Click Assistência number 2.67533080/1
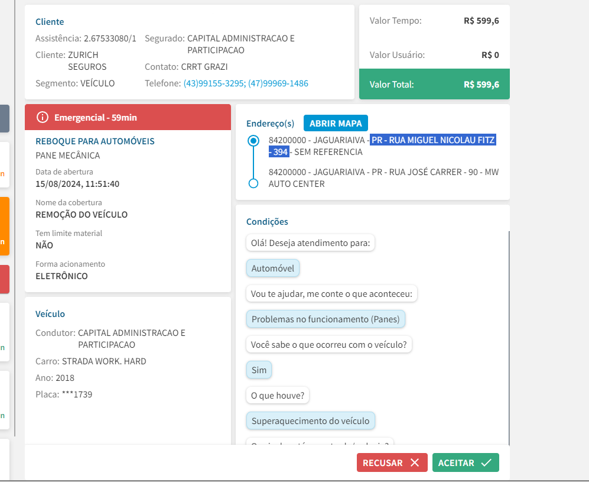The width and height of the screenshot is (589, 482). point(110,38)
